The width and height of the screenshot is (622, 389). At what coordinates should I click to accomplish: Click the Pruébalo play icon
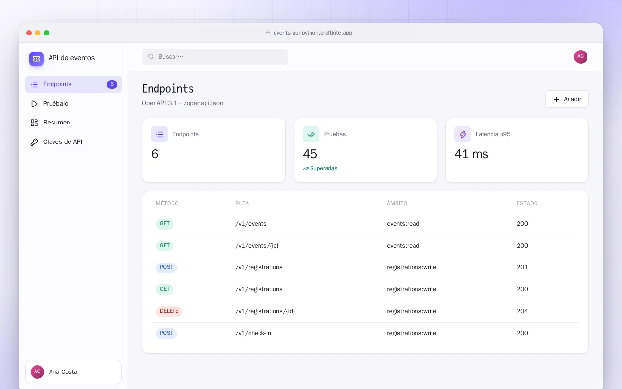coord(34,104)
